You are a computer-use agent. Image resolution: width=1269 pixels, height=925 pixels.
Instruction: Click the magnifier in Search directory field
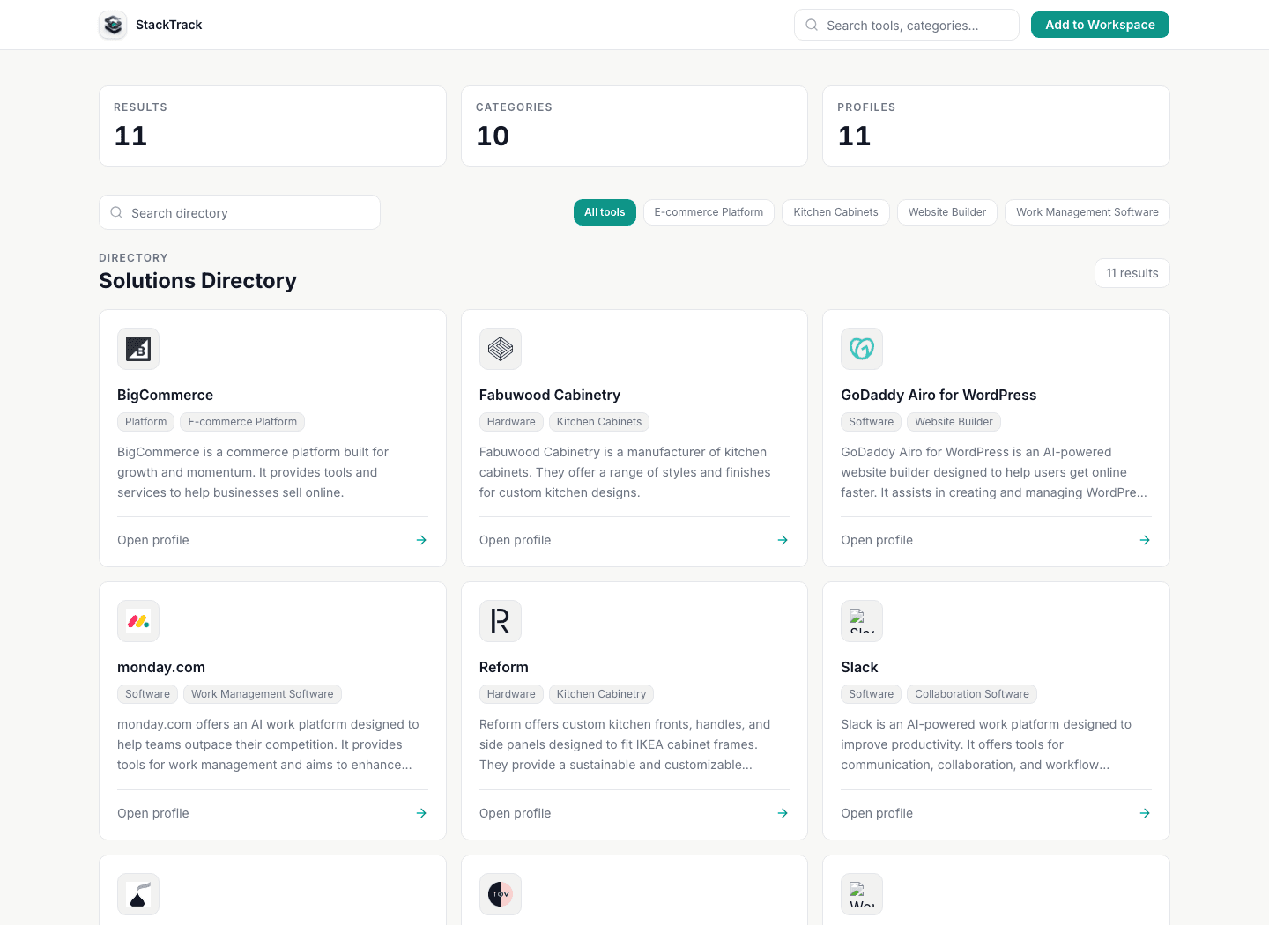pyautogui.click(x=116, y=212)
